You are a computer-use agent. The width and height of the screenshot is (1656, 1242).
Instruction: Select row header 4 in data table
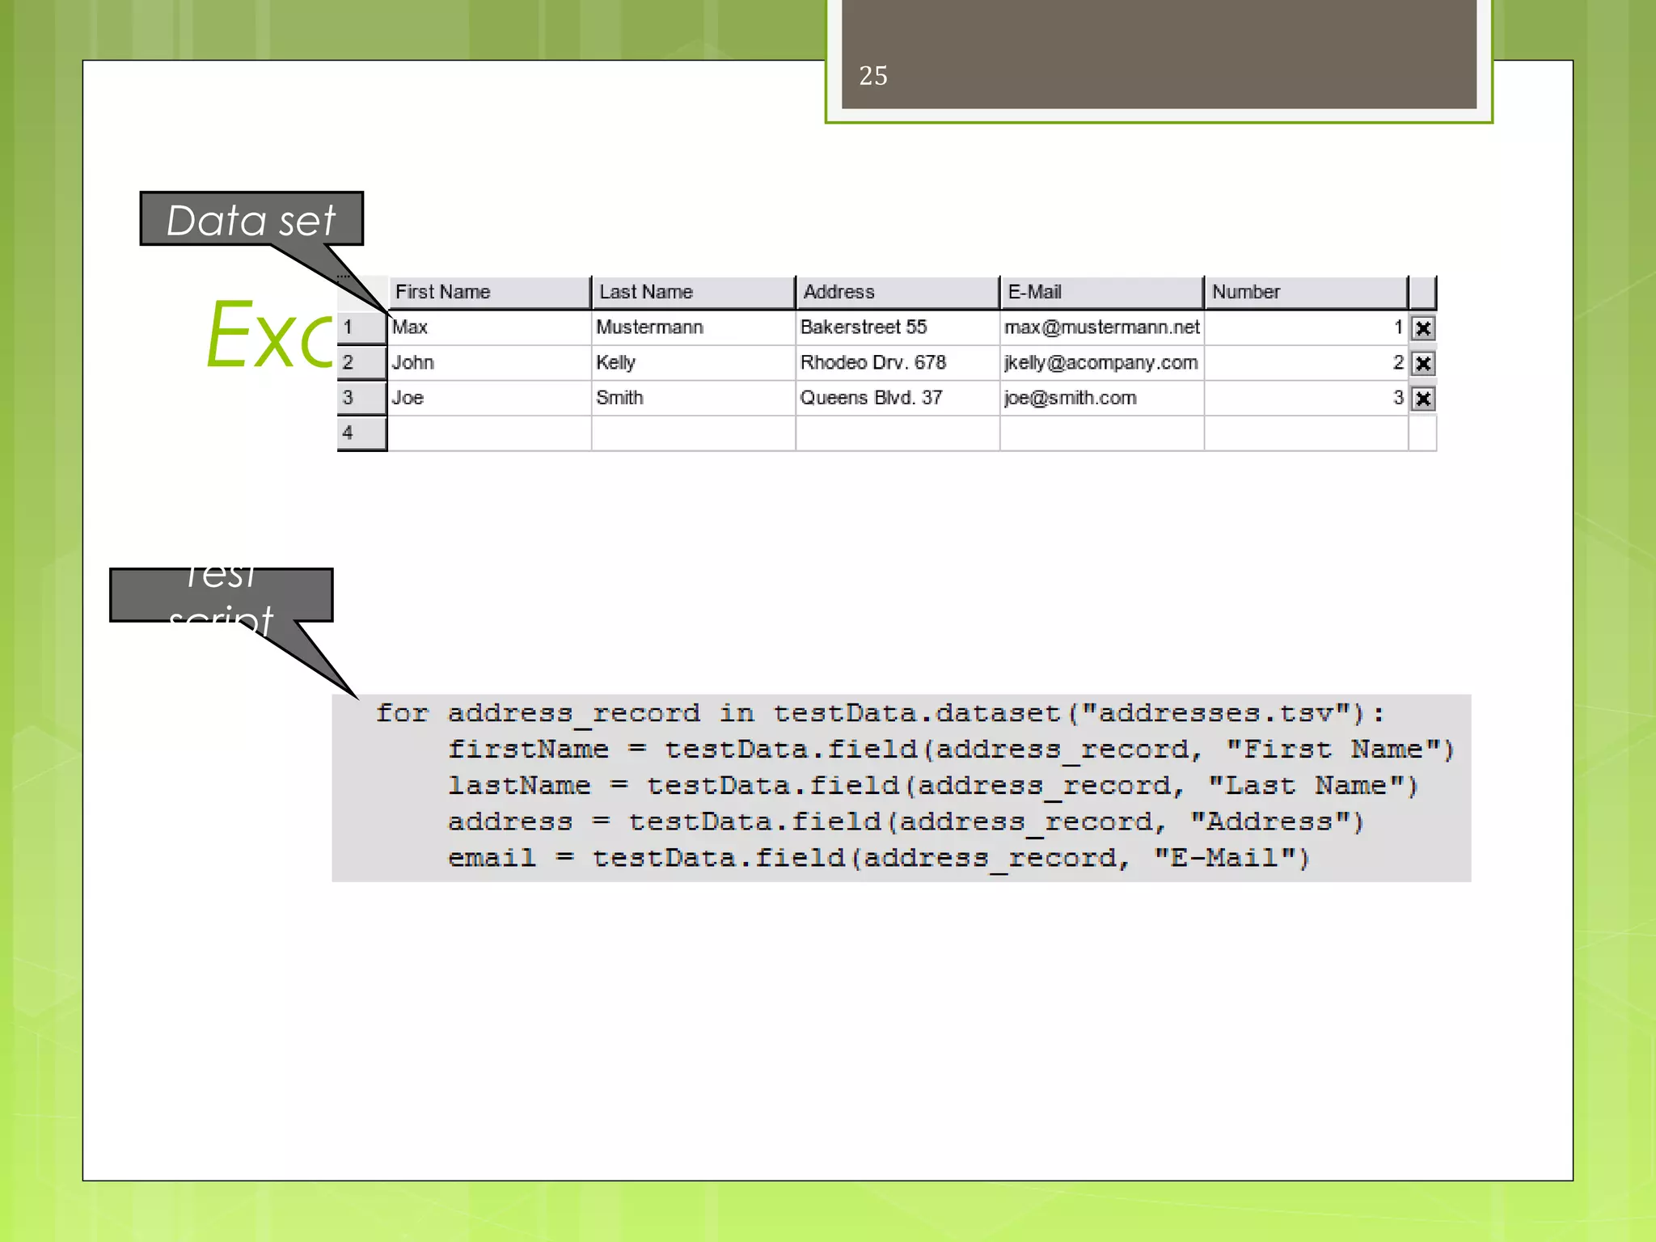pos(361,433)
